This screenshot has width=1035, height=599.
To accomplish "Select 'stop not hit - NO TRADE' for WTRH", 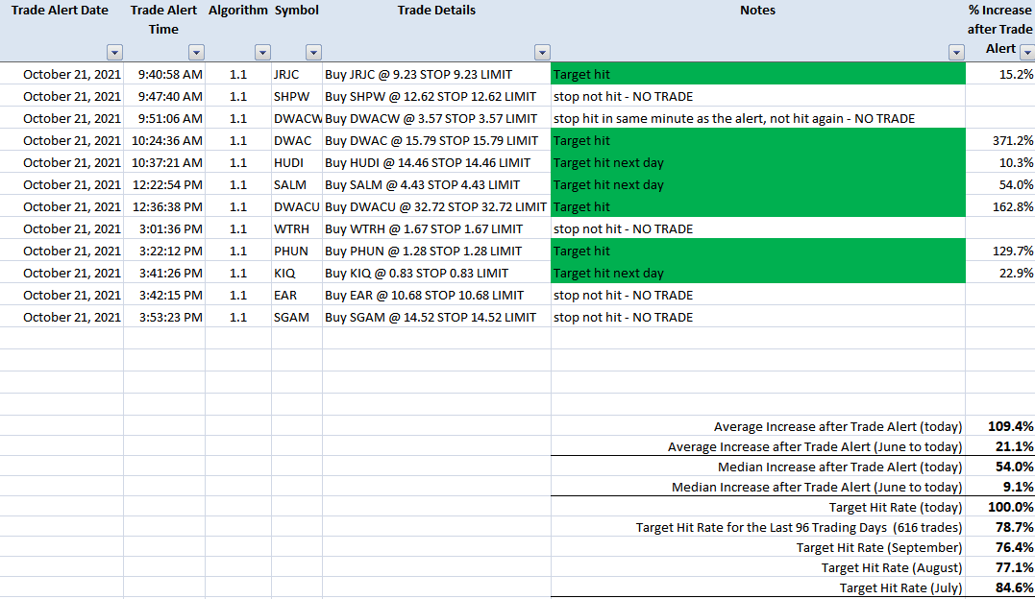I will (x=758, y=228).
